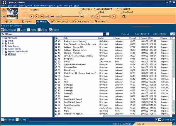The width and height of the screenshot is (176, 126).
Task: Expand the All Playlists tree node
Action: pyautogui.click(x=3, y=38)
